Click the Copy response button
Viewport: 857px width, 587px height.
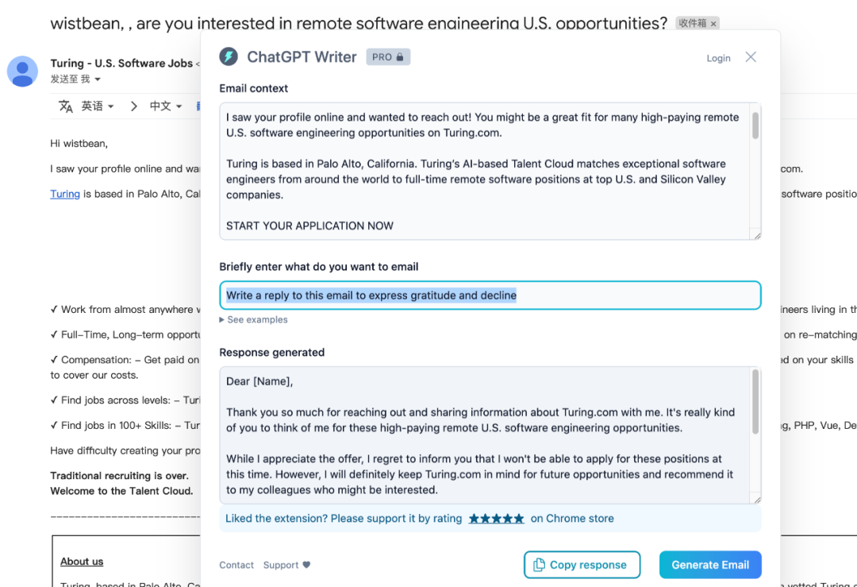[582, 565]
